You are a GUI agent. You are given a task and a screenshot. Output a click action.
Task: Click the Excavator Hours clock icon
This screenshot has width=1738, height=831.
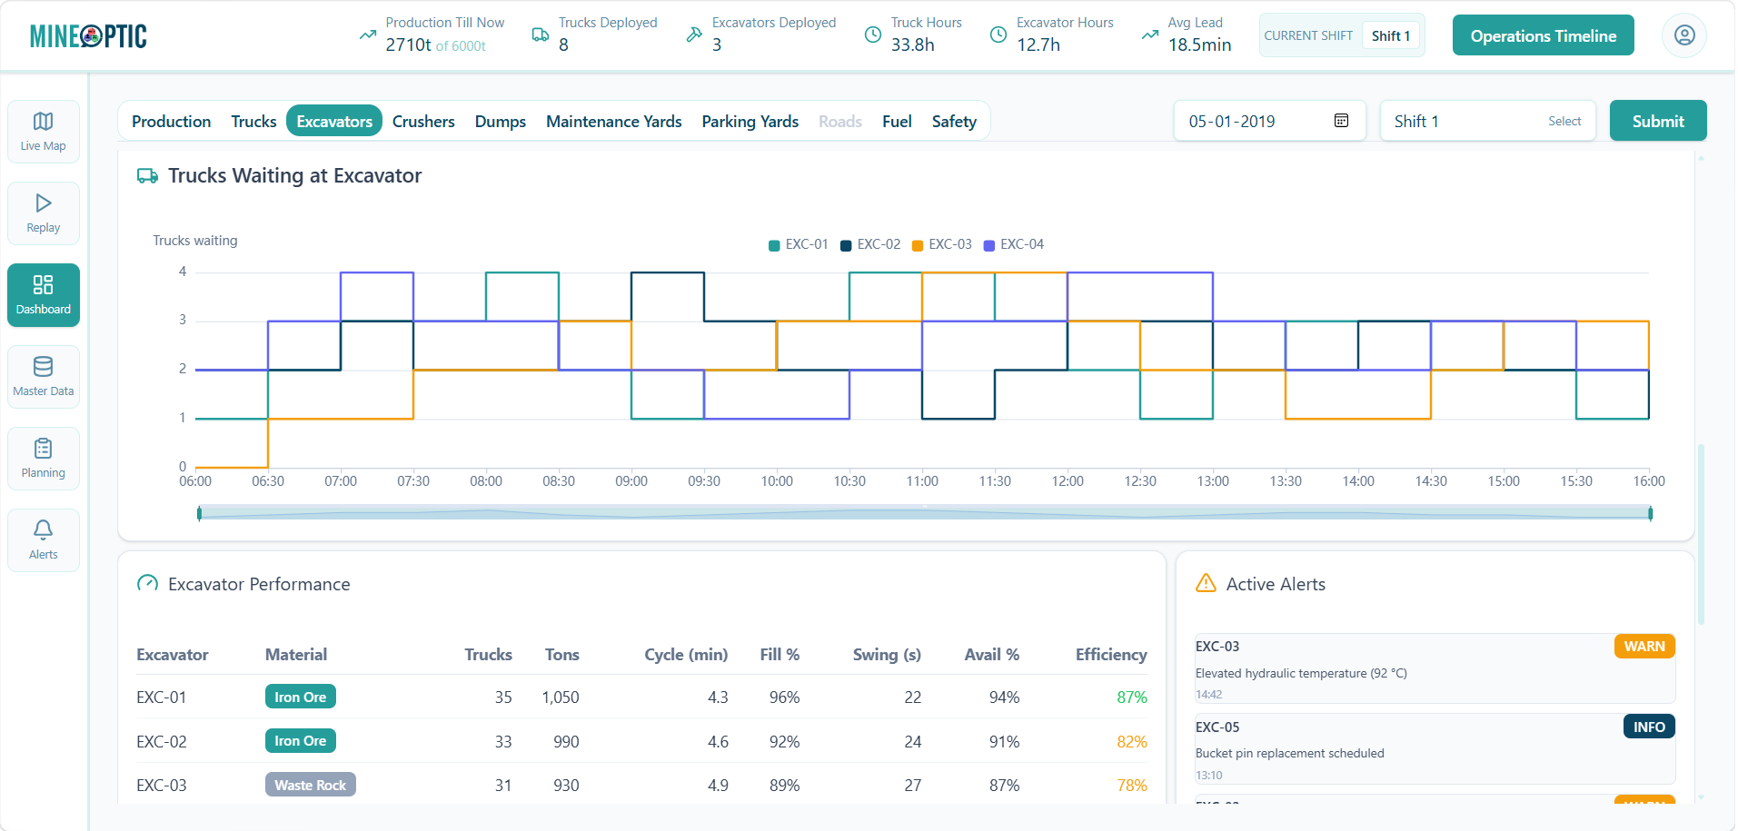point(998,35)
